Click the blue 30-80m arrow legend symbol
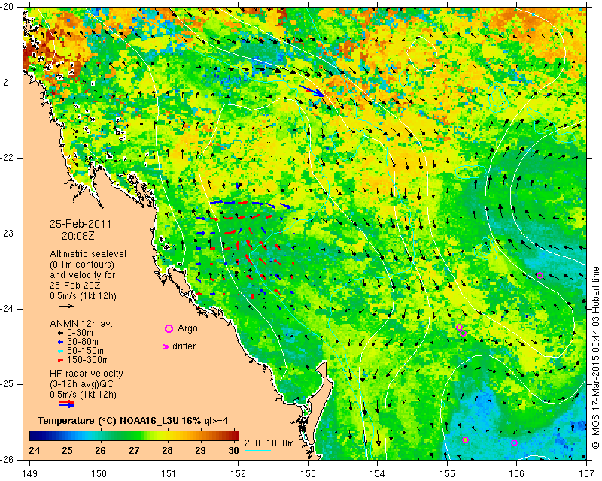 60,342
